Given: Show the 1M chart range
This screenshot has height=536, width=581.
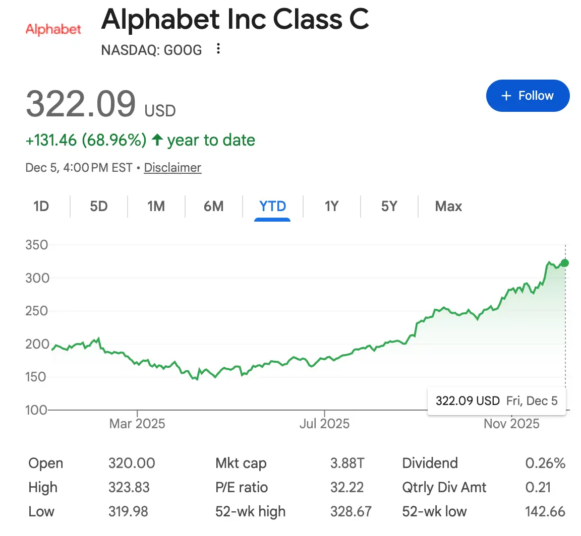Looking at the screenshot, I should pos(156,207).
